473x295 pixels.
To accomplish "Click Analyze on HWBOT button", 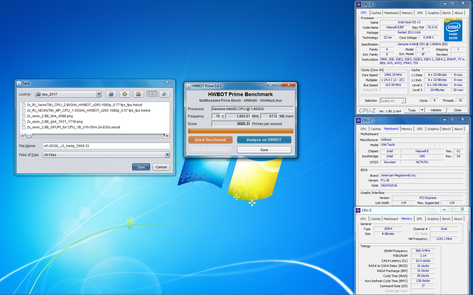I will pos(264,140).
